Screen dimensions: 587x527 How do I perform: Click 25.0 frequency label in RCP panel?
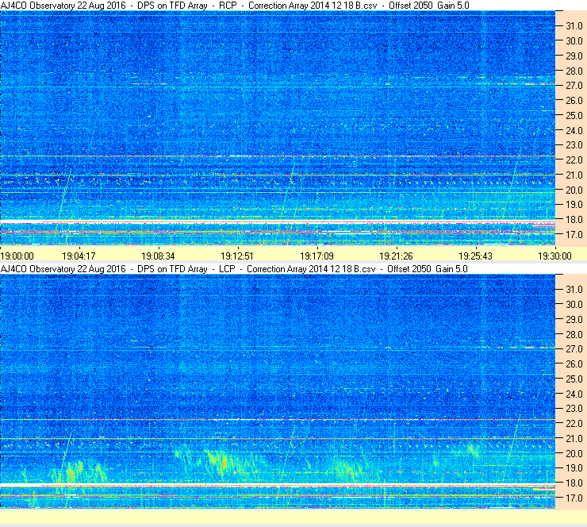[x=574, y=116]
